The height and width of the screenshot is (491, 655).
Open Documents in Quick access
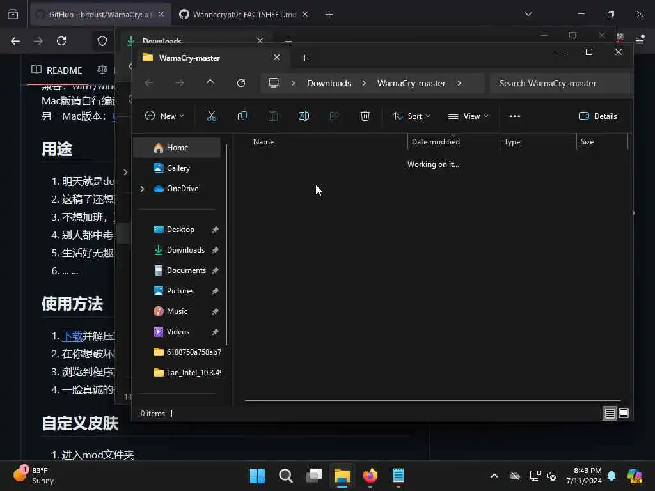pyautogui.click(x=177, y=270)
